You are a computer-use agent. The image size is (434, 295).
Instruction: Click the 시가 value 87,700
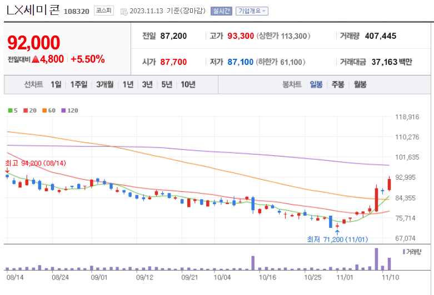[173, 62]
